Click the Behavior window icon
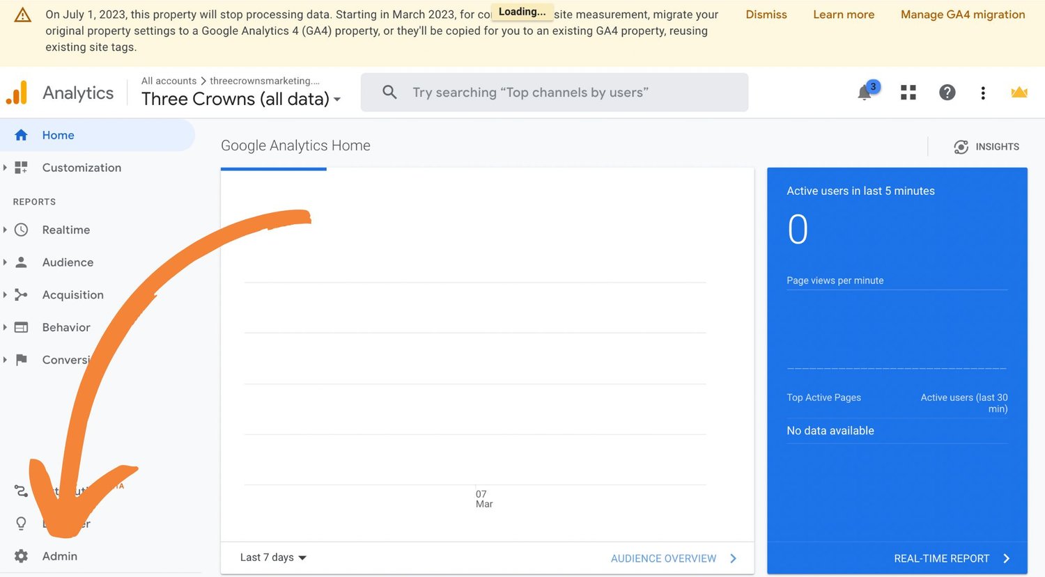 click(22, 327)
